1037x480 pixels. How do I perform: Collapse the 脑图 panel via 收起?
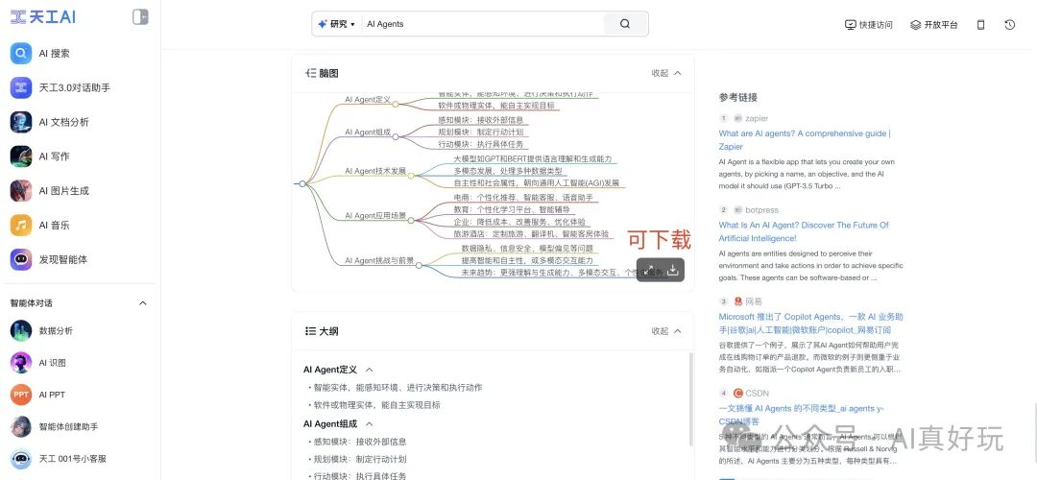[x=666, y=73]
